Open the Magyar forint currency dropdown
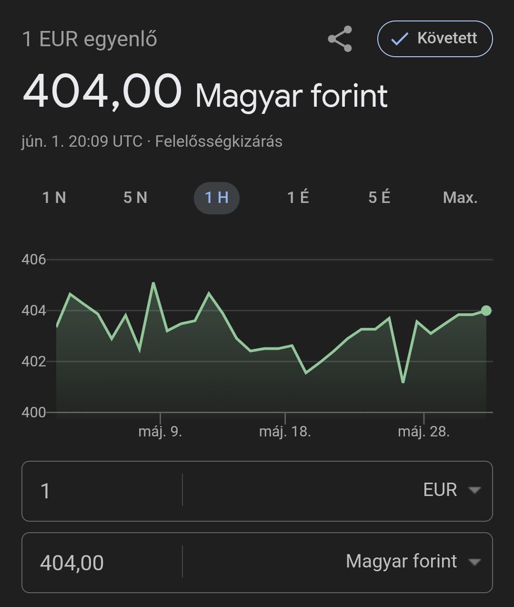 tap(338, 562)
